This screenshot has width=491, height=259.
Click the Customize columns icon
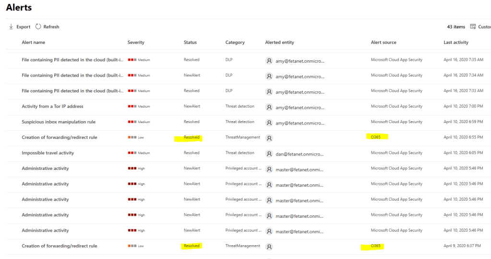(473, 27)
